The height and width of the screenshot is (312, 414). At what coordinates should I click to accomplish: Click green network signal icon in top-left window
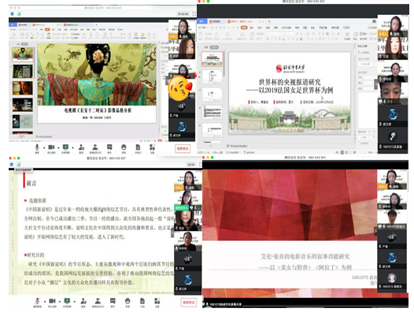coord(19,13)
